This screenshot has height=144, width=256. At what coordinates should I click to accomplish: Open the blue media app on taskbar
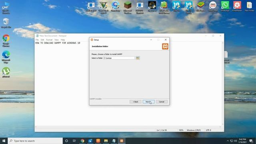(x=90, y=141)
